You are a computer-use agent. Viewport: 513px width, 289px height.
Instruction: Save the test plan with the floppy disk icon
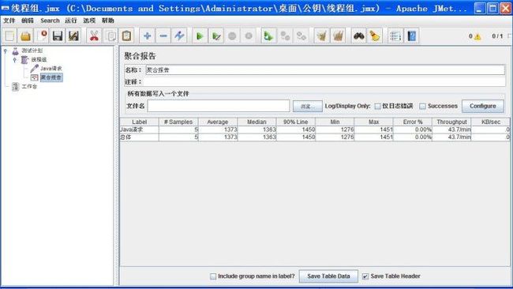[x=58, y=36]
